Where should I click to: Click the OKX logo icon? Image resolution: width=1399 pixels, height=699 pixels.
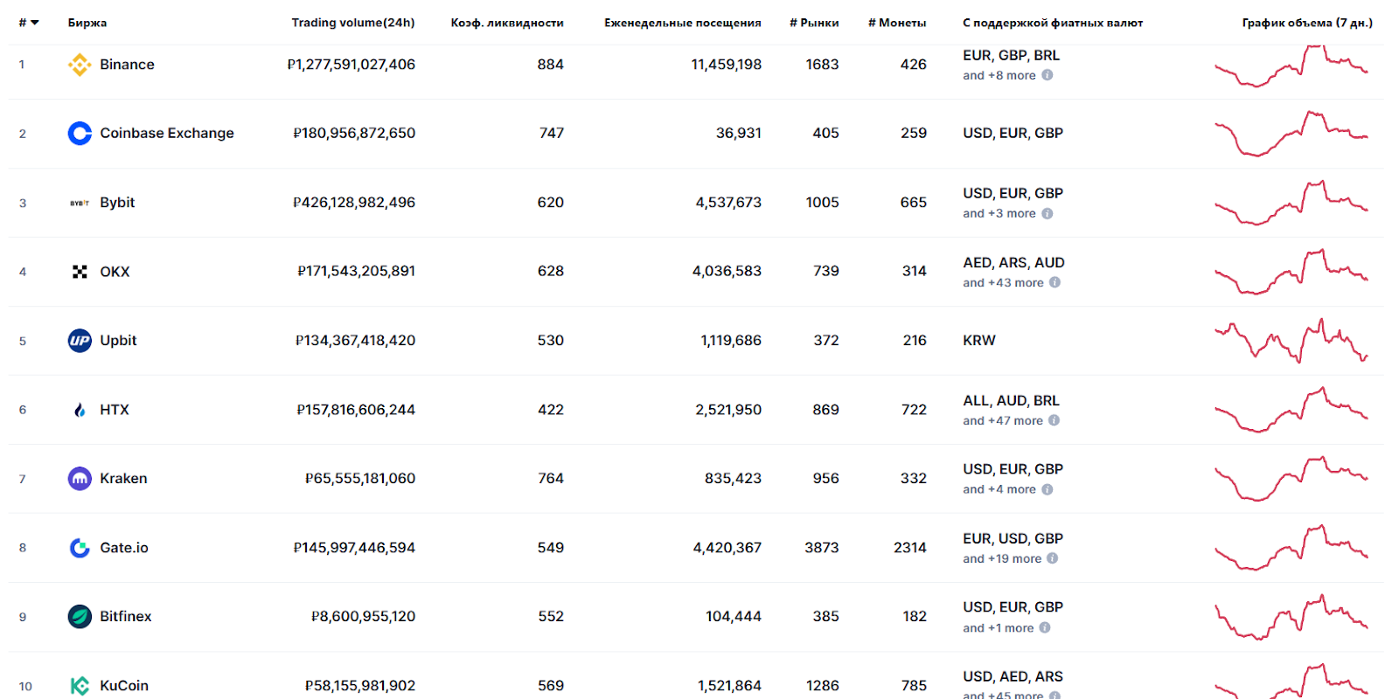coord(80,272)
